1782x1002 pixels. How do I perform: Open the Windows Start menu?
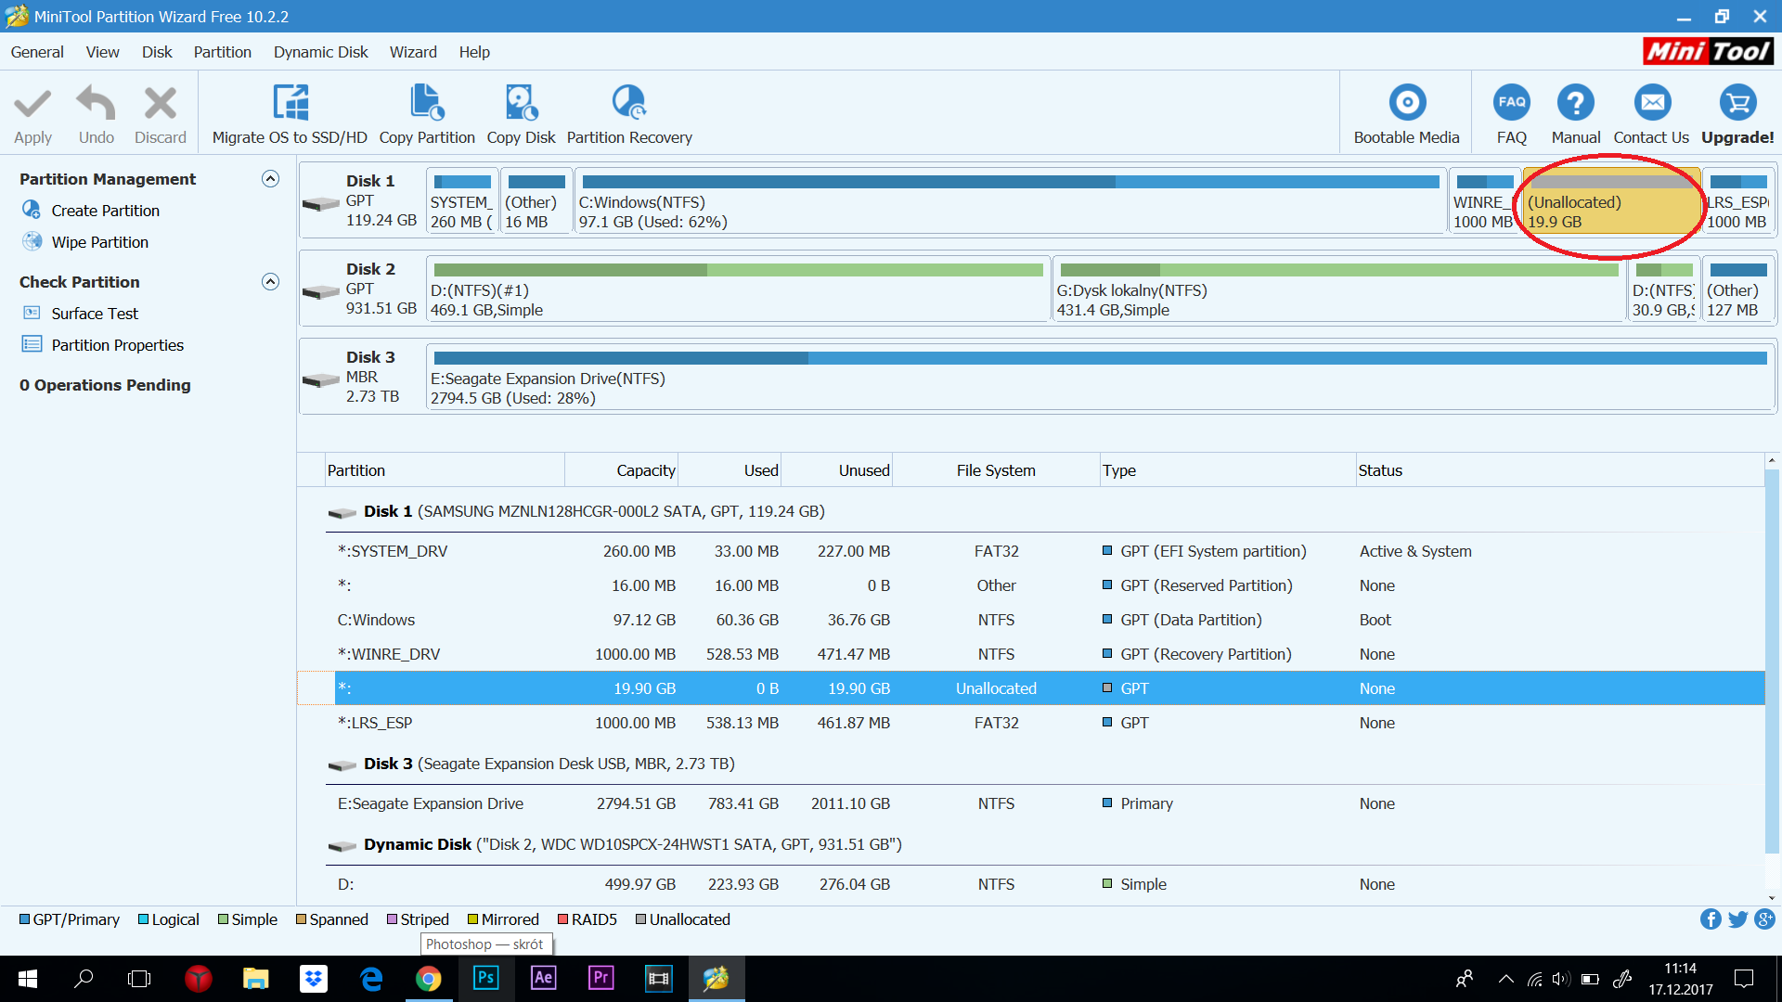[x=28, y=979]
